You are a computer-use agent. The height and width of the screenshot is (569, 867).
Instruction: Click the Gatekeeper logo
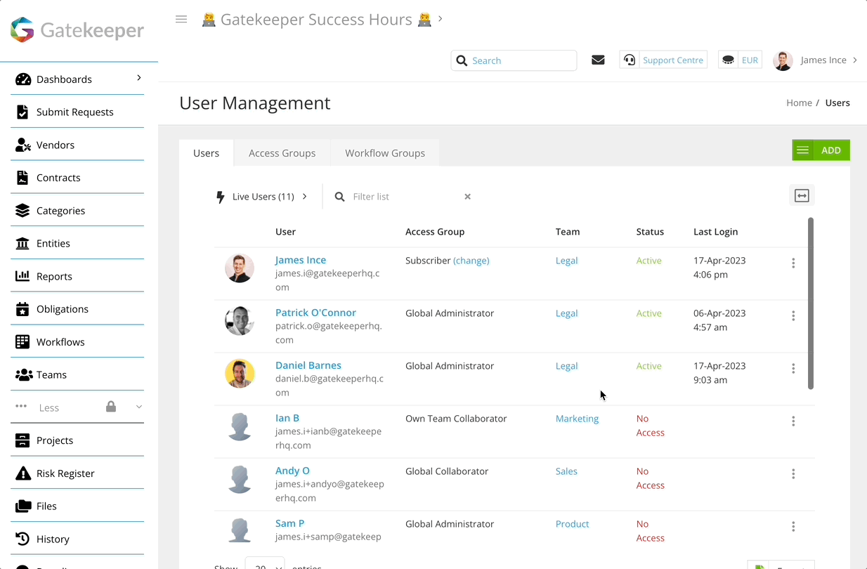click(x=77, y=30)
